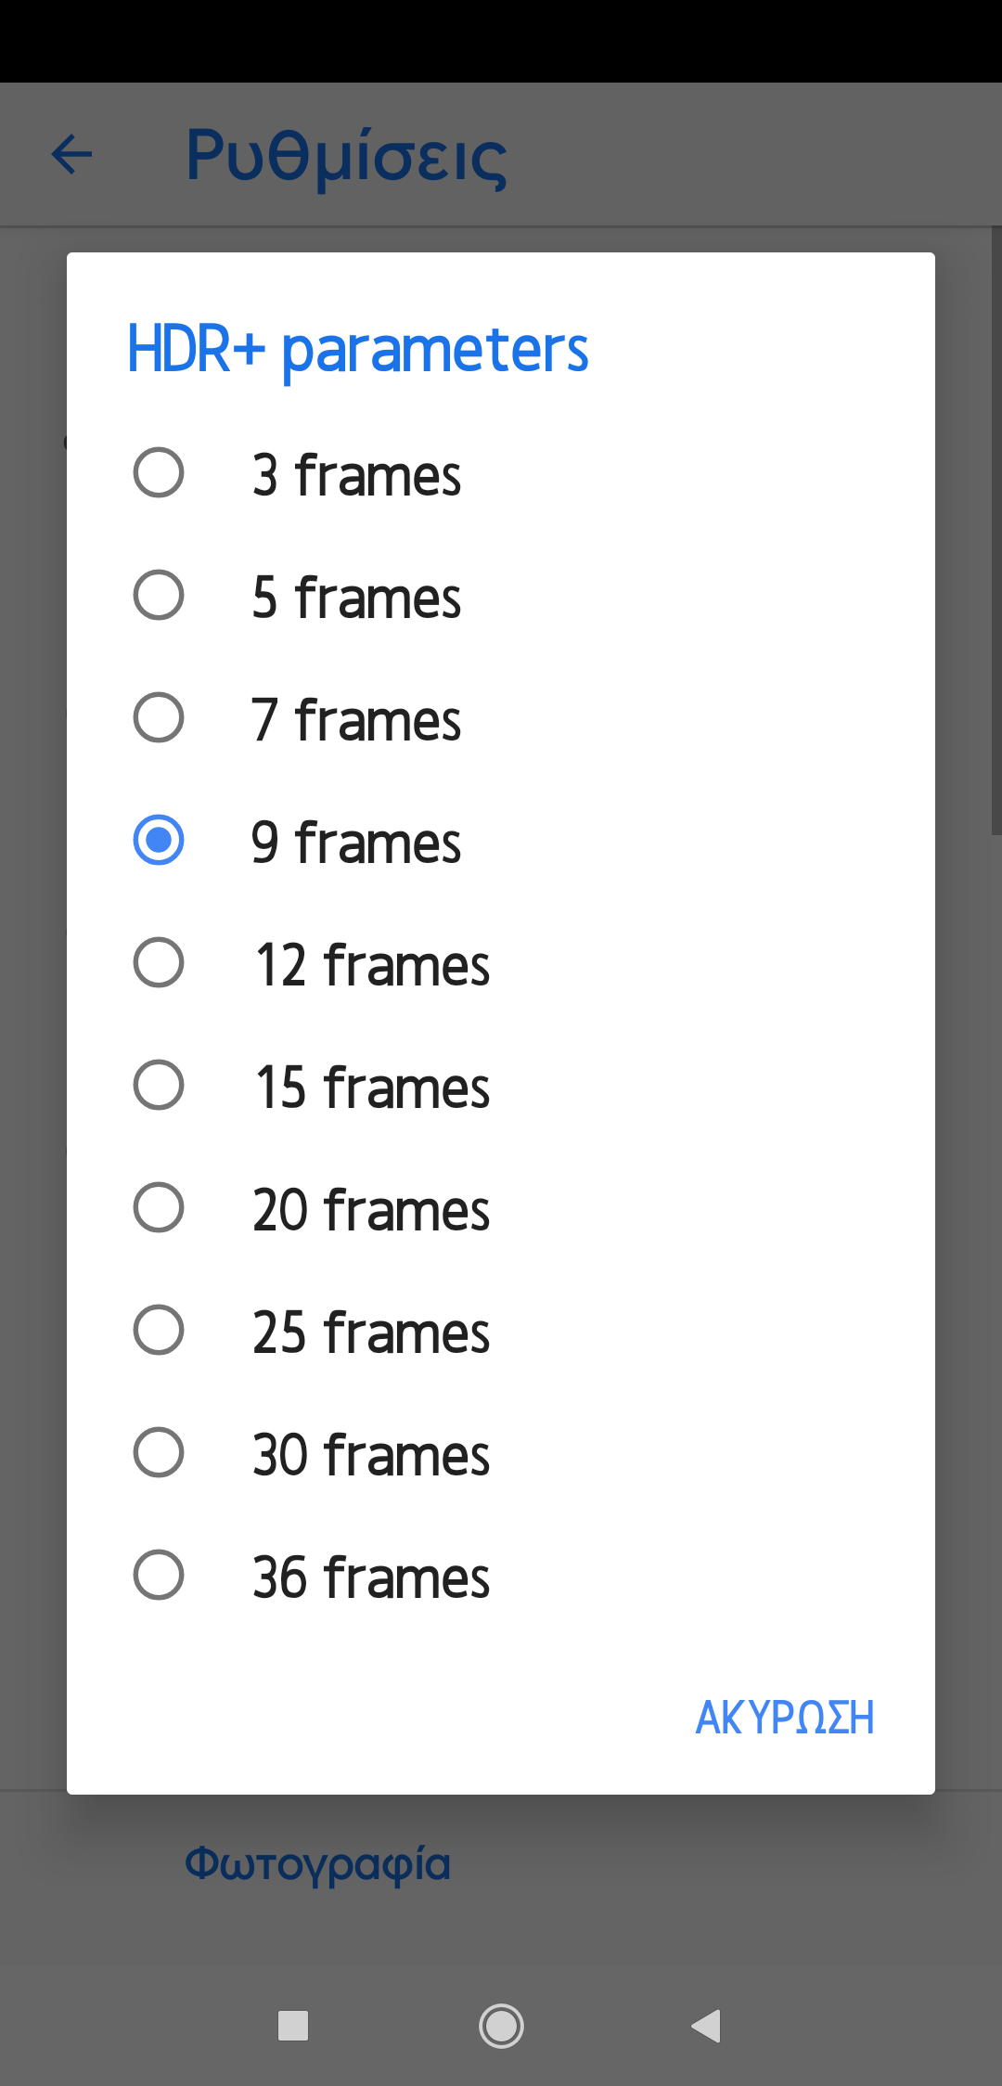This screenshot has width=1002, height=2086.
Task: Cancel the dialog with ΑΚΥΡΩΣΗ
Action: click(784, 1718)
